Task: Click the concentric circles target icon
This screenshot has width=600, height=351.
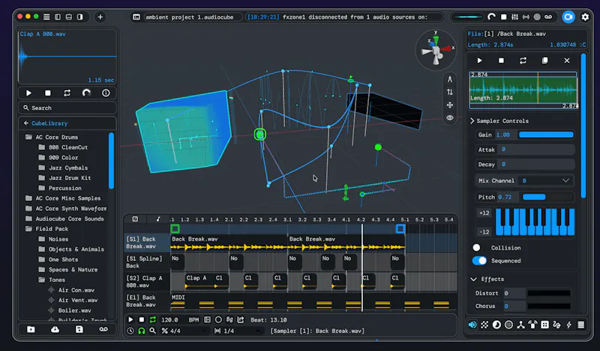Action: [x=537, y=16]
